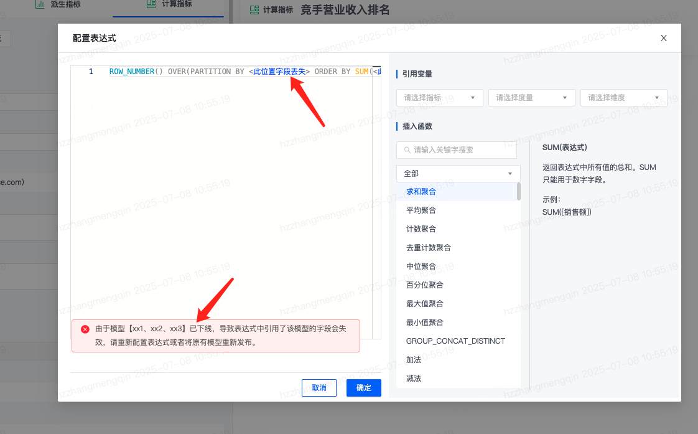Viewport: 698px width, 434px height.
Task: Click the search icon in function search
Action: pos(407,150)
